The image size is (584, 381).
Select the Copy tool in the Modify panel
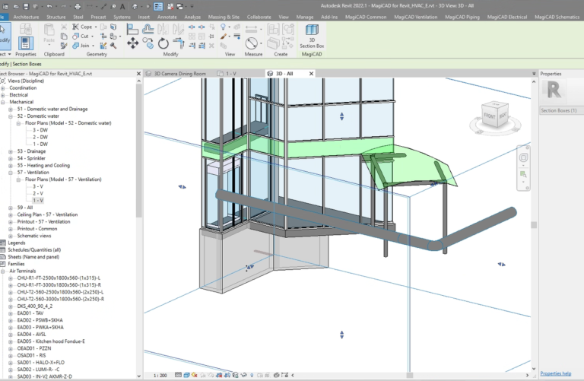148,43
